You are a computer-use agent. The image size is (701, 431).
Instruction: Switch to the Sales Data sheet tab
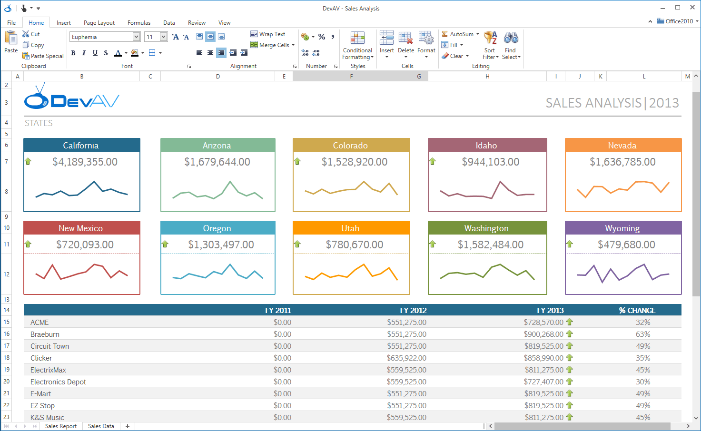click(101, 426)
